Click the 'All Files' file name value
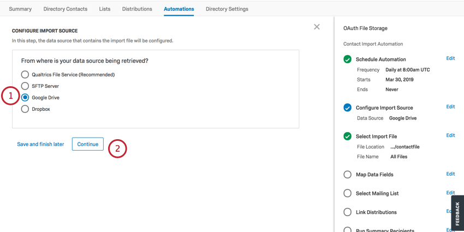This screenshot has height=232, width=464. pyautogui.click(x=398, y=157)
